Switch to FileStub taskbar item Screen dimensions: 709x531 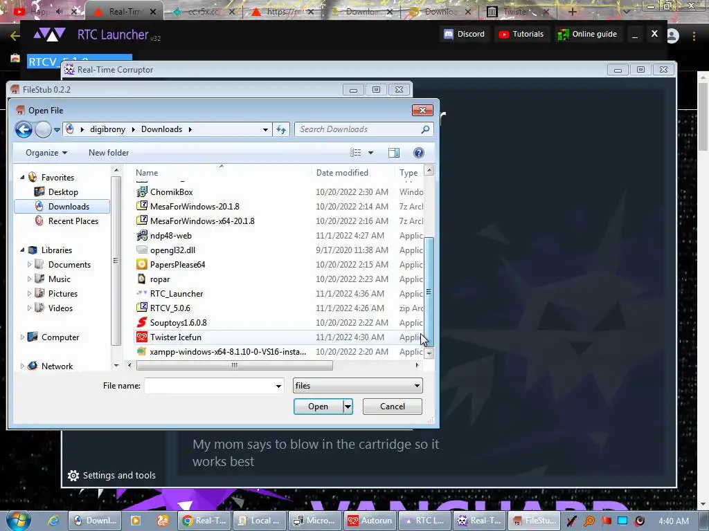point(535,521)
